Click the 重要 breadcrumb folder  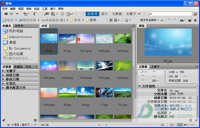76,20
